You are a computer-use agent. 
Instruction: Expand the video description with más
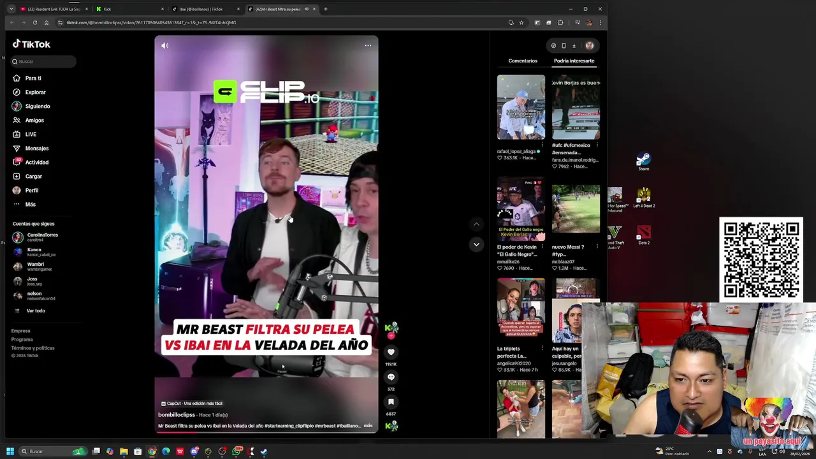pyautogui.click(x=368, y=426)
